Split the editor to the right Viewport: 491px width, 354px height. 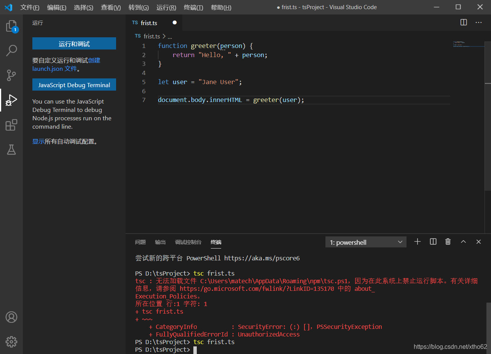point(464,22)
